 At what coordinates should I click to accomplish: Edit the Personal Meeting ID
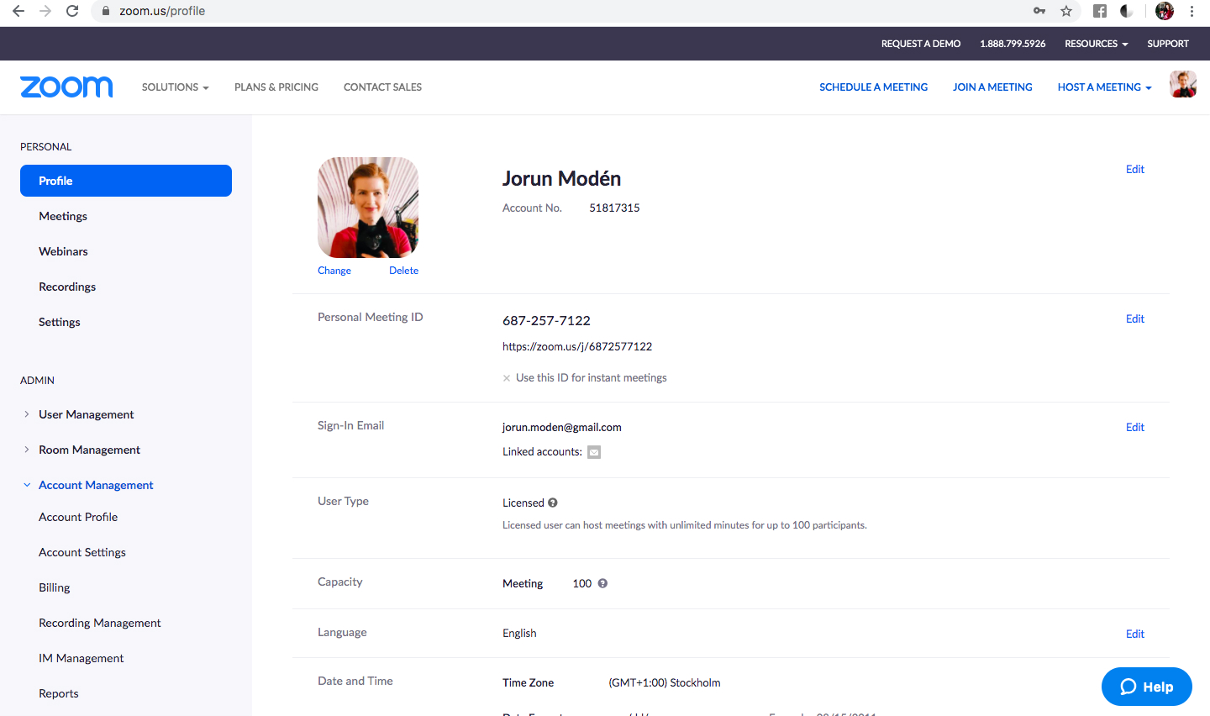(1135, 319)
